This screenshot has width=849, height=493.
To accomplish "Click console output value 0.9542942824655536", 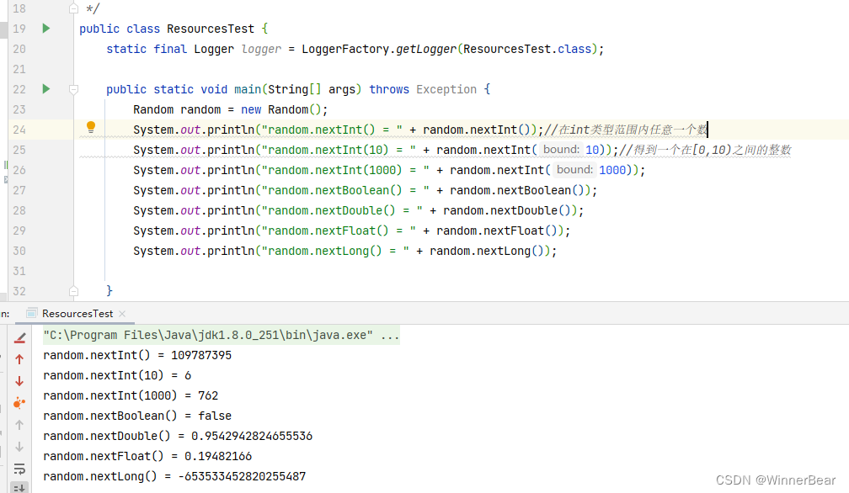I will pyautogui.click(x=252, y=436).
